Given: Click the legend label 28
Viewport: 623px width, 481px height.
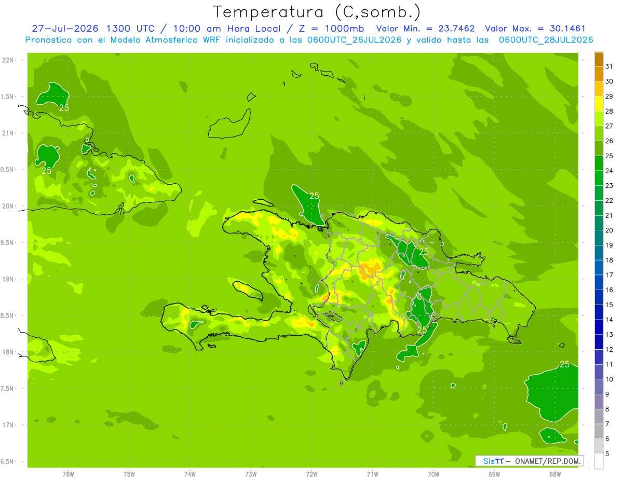Looking at the screenshot, I should (610, 111).
